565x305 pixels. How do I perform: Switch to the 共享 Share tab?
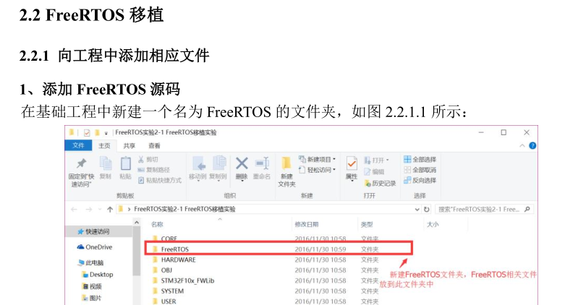click(129, 145)
